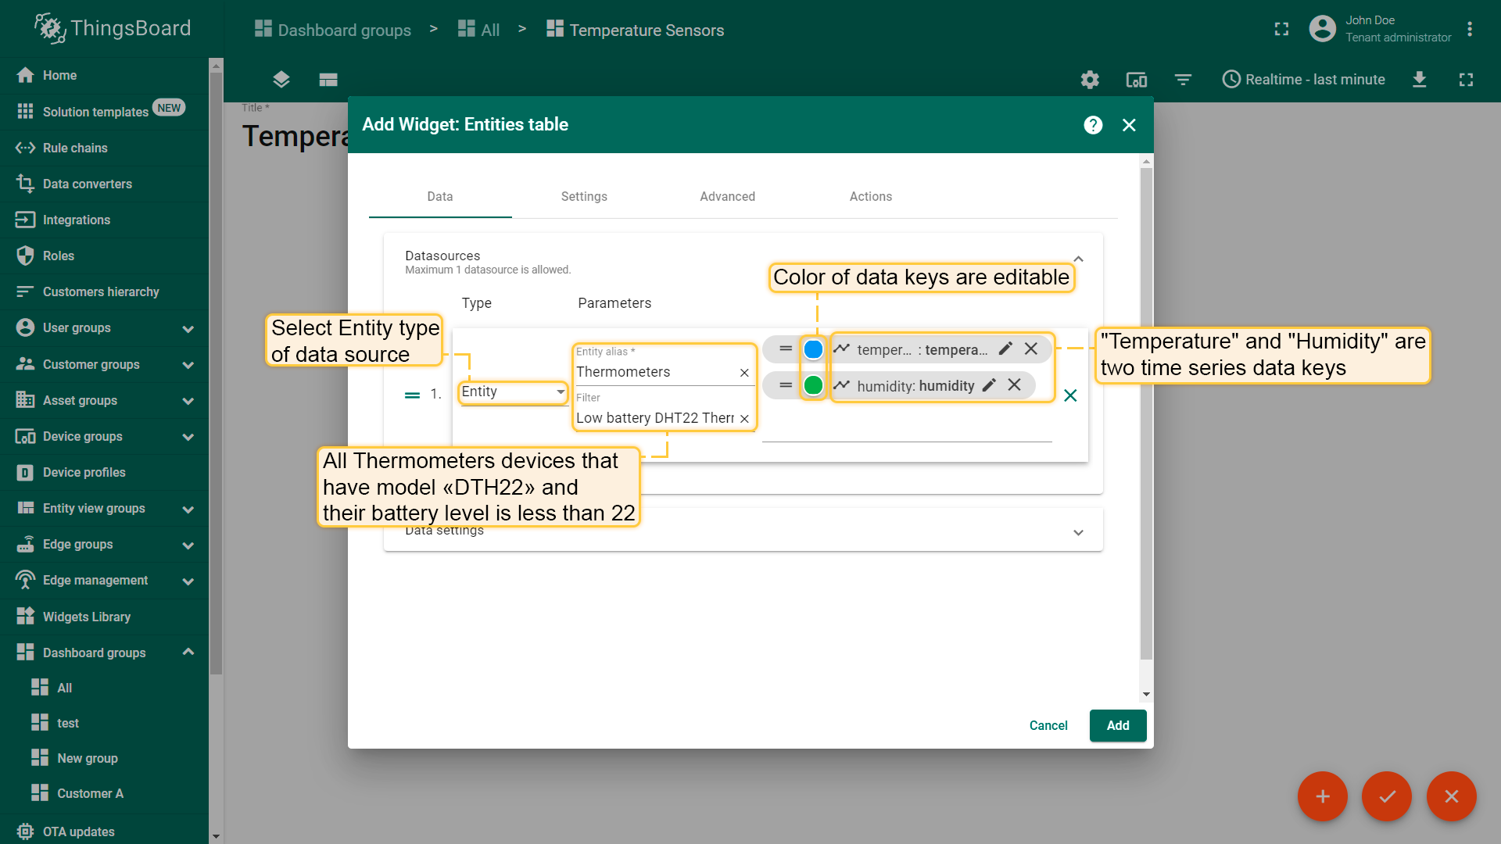Apply changes with orange checkmark button
This screenshot has height=844, width=1501.
pyautogui.click(x=1387, y=796)
